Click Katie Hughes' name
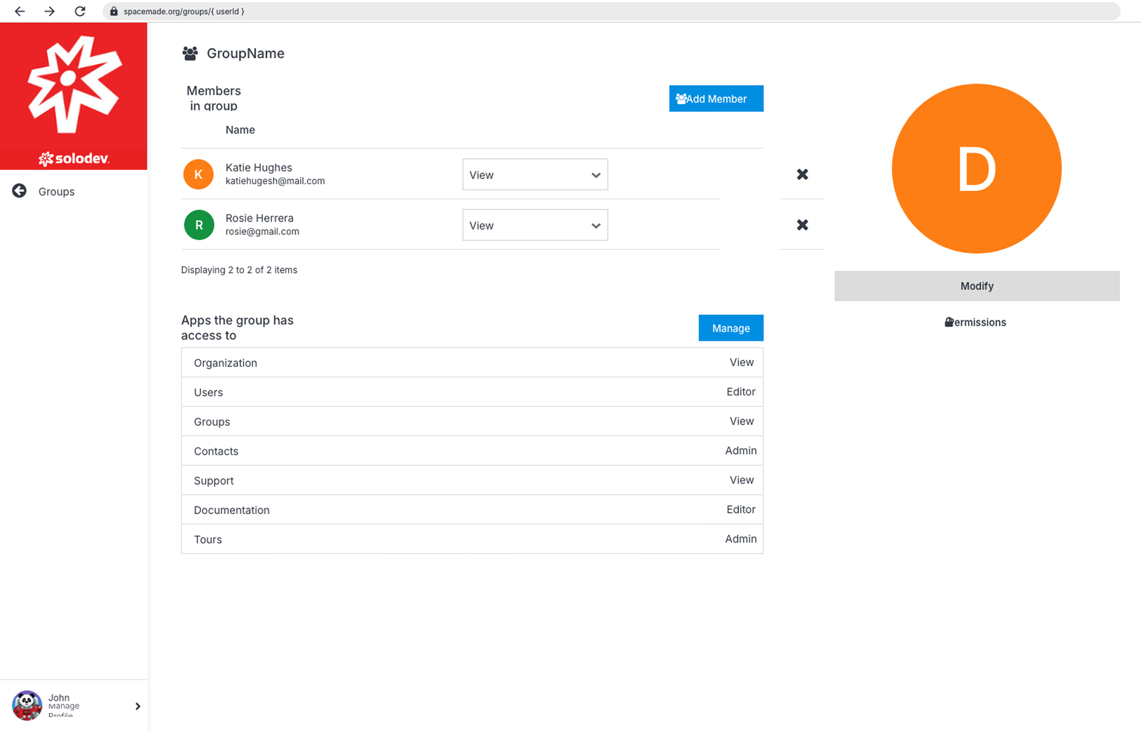1141x732 pixels. click(259, 168)
